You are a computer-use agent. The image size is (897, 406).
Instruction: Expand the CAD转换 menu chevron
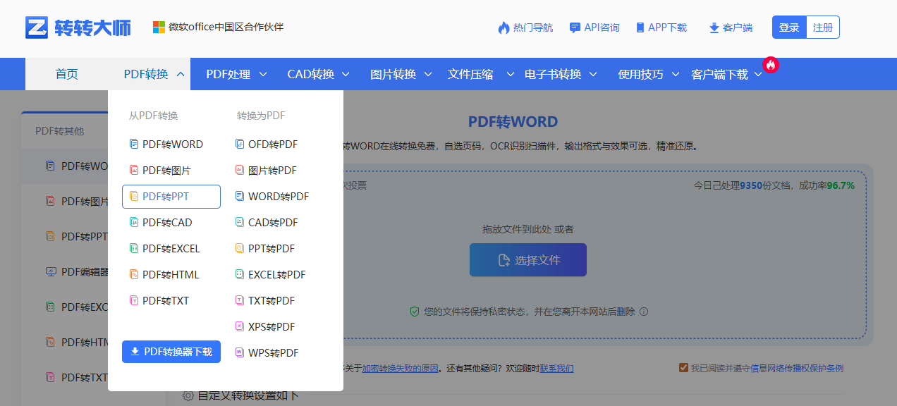click(346, 74)
